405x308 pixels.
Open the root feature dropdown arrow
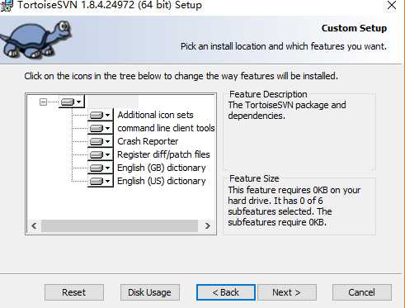tap(79, 102)
